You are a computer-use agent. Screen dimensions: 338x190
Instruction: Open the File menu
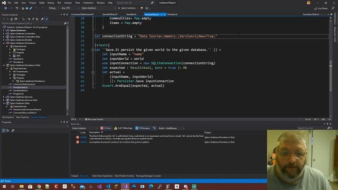click(10, 3)
